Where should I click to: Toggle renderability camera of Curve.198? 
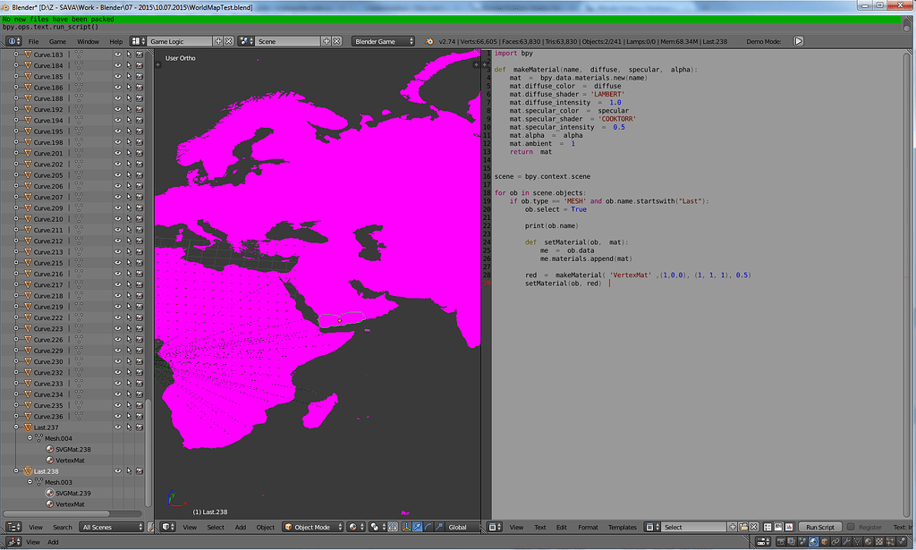click(140, 142)
